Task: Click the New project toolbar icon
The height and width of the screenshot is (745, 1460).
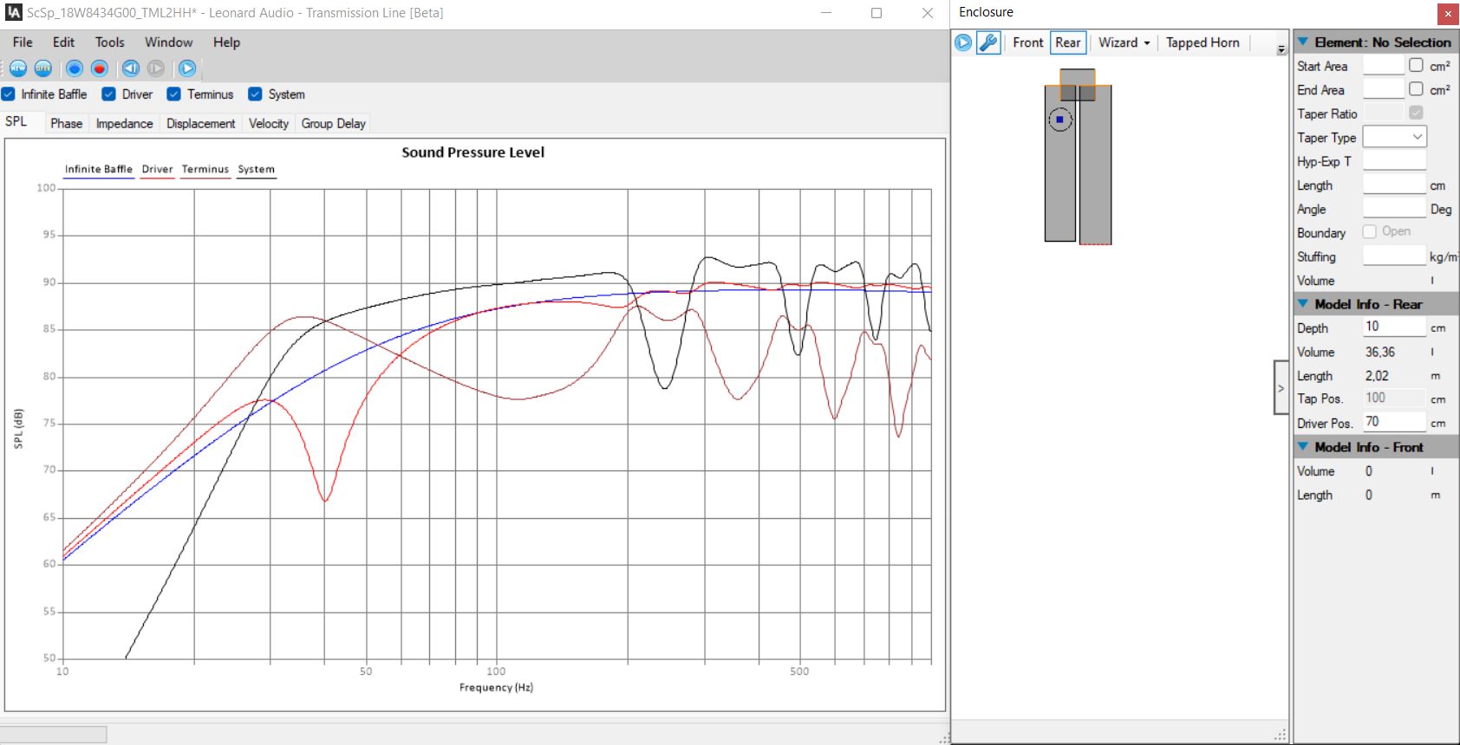Action: [x=18, y=68]
